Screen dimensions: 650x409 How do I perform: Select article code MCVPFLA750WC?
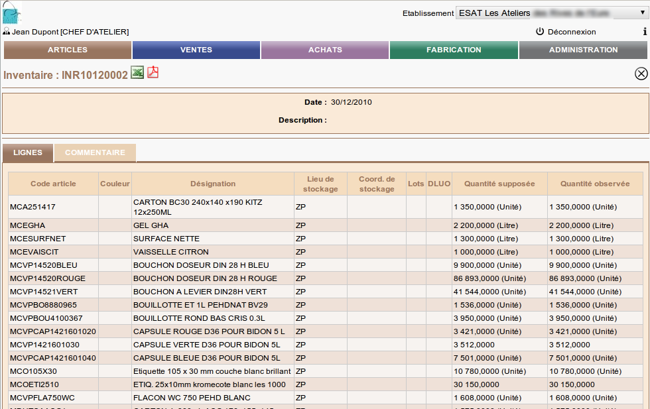(x=42, y=398)
